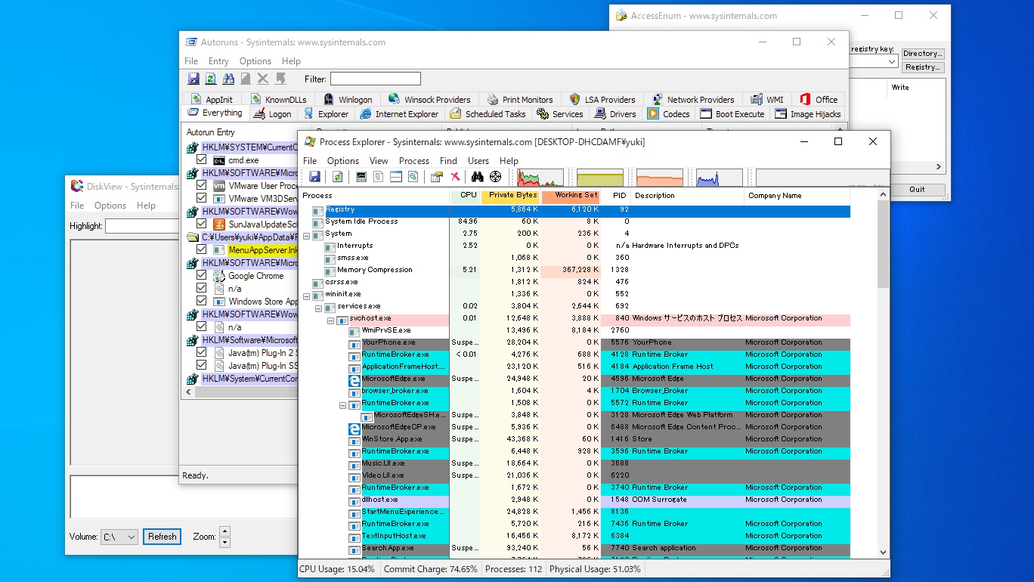The height and width of the screenshot is (582, 1034).
Task: Click DLL/handle view icon in Process Explorer
Action: 413,177
